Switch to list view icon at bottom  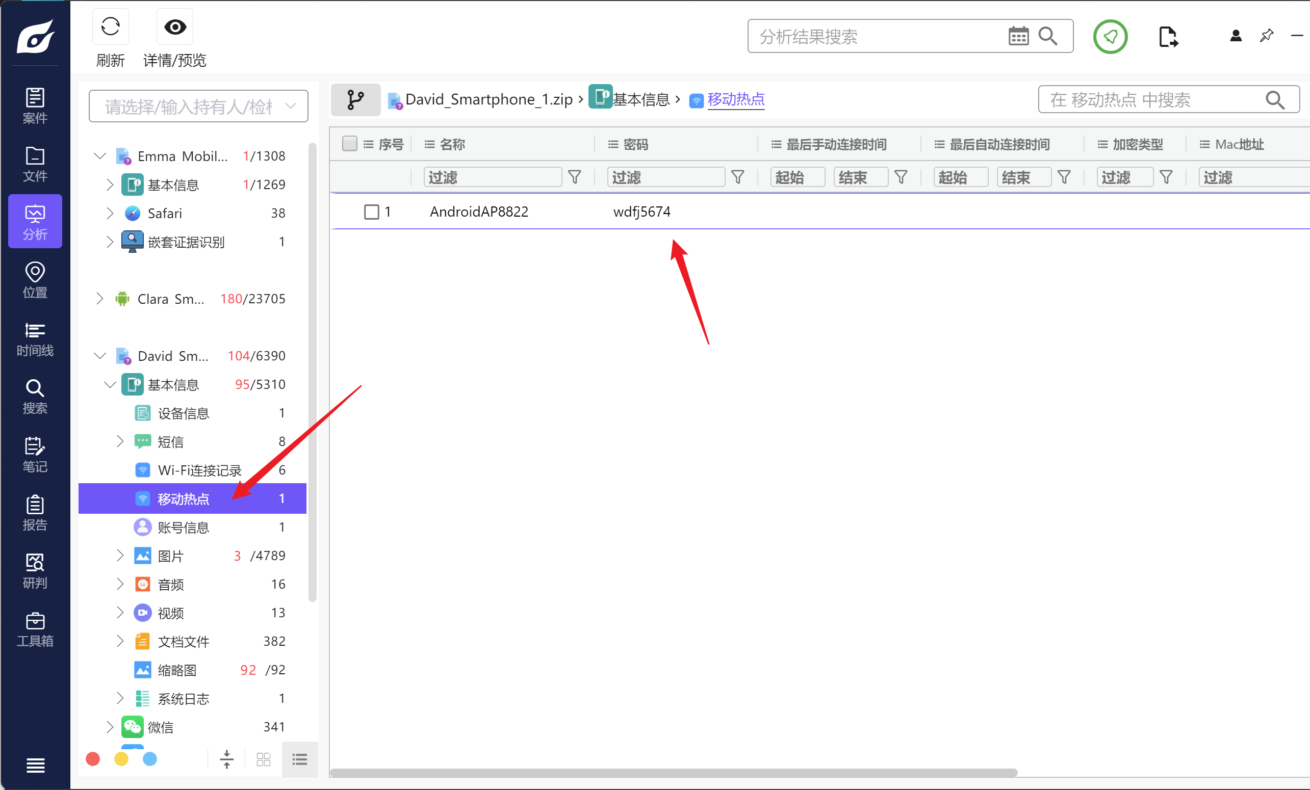click(300, 759)
